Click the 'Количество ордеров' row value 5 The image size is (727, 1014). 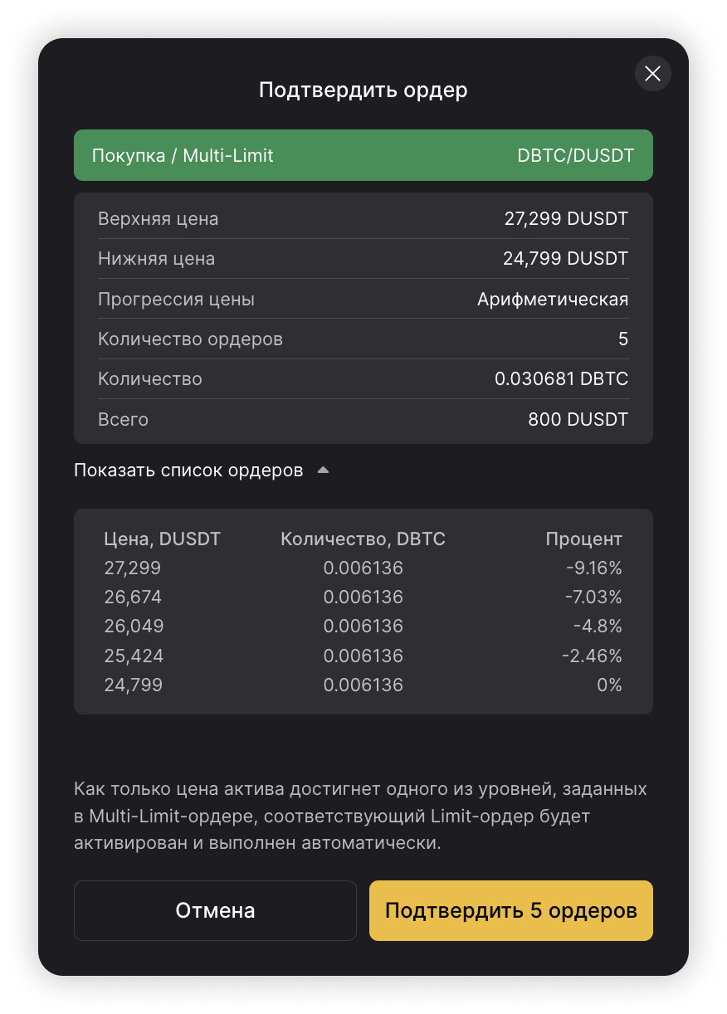[x=622, y=339]
